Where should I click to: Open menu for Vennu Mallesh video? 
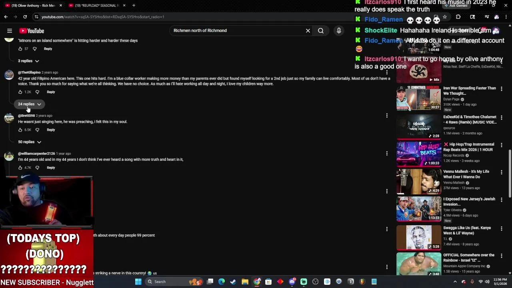tap(502, 172)
